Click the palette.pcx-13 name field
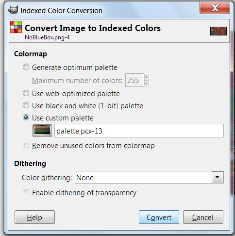 (139, 131)
